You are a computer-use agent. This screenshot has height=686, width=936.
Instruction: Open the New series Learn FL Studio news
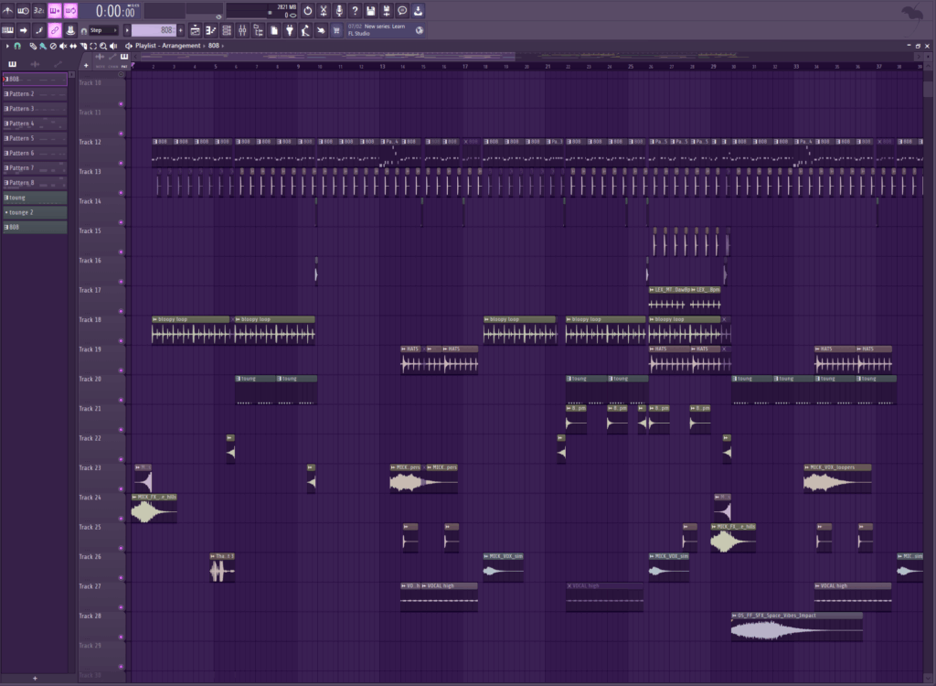pos(384,30)
